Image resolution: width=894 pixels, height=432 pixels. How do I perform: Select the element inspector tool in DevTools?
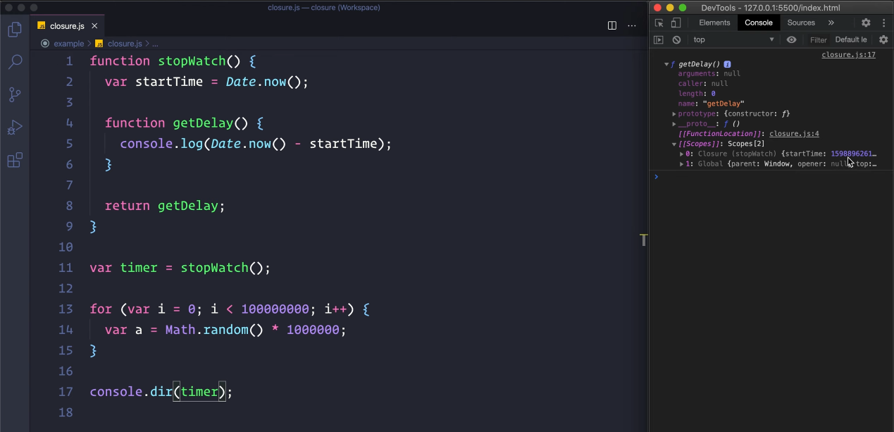(x=659, y=23)
